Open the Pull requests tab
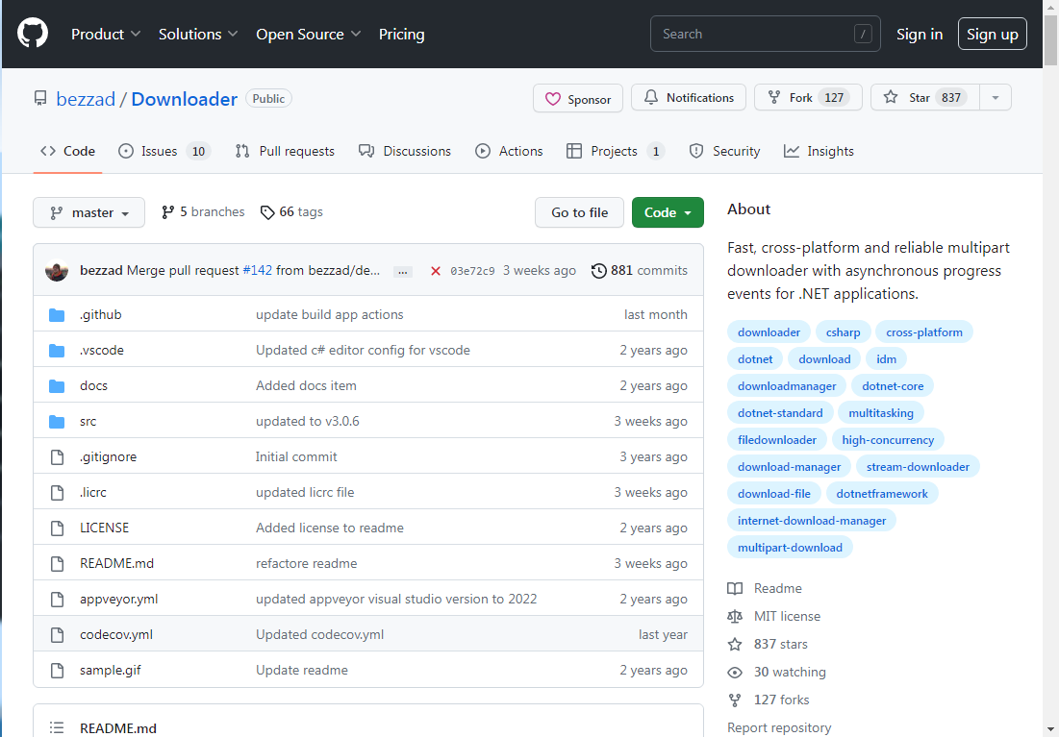Image resolution: width=1059 pixels, height=737 pixels. click(x=285, y=151)
